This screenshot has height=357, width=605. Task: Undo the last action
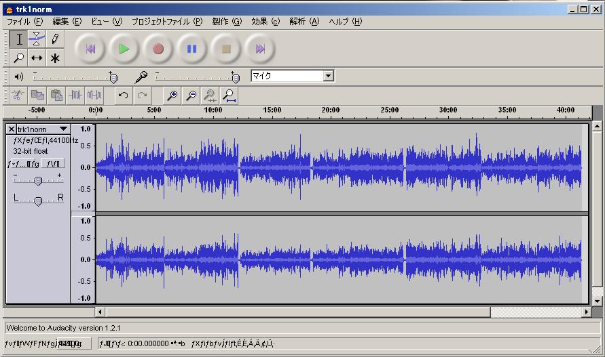[124, 95]
